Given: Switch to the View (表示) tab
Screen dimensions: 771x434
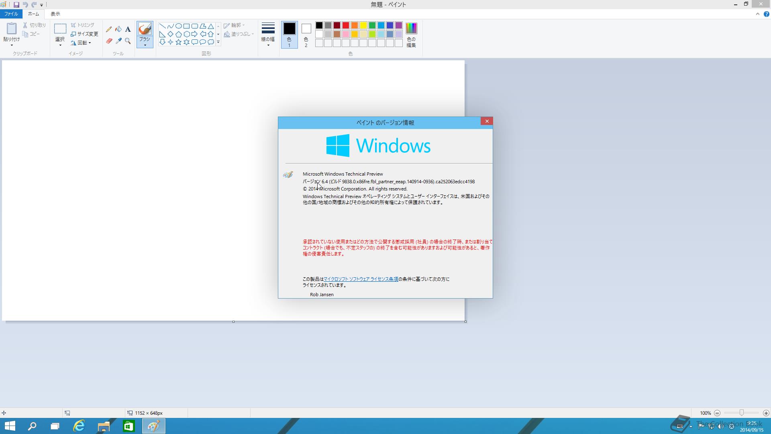Looking at the screenshot, I should [x=55, y=14].
